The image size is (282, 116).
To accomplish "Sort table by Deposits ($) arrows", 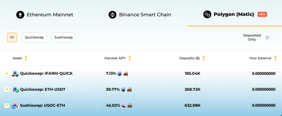I will tap(204, 58).
